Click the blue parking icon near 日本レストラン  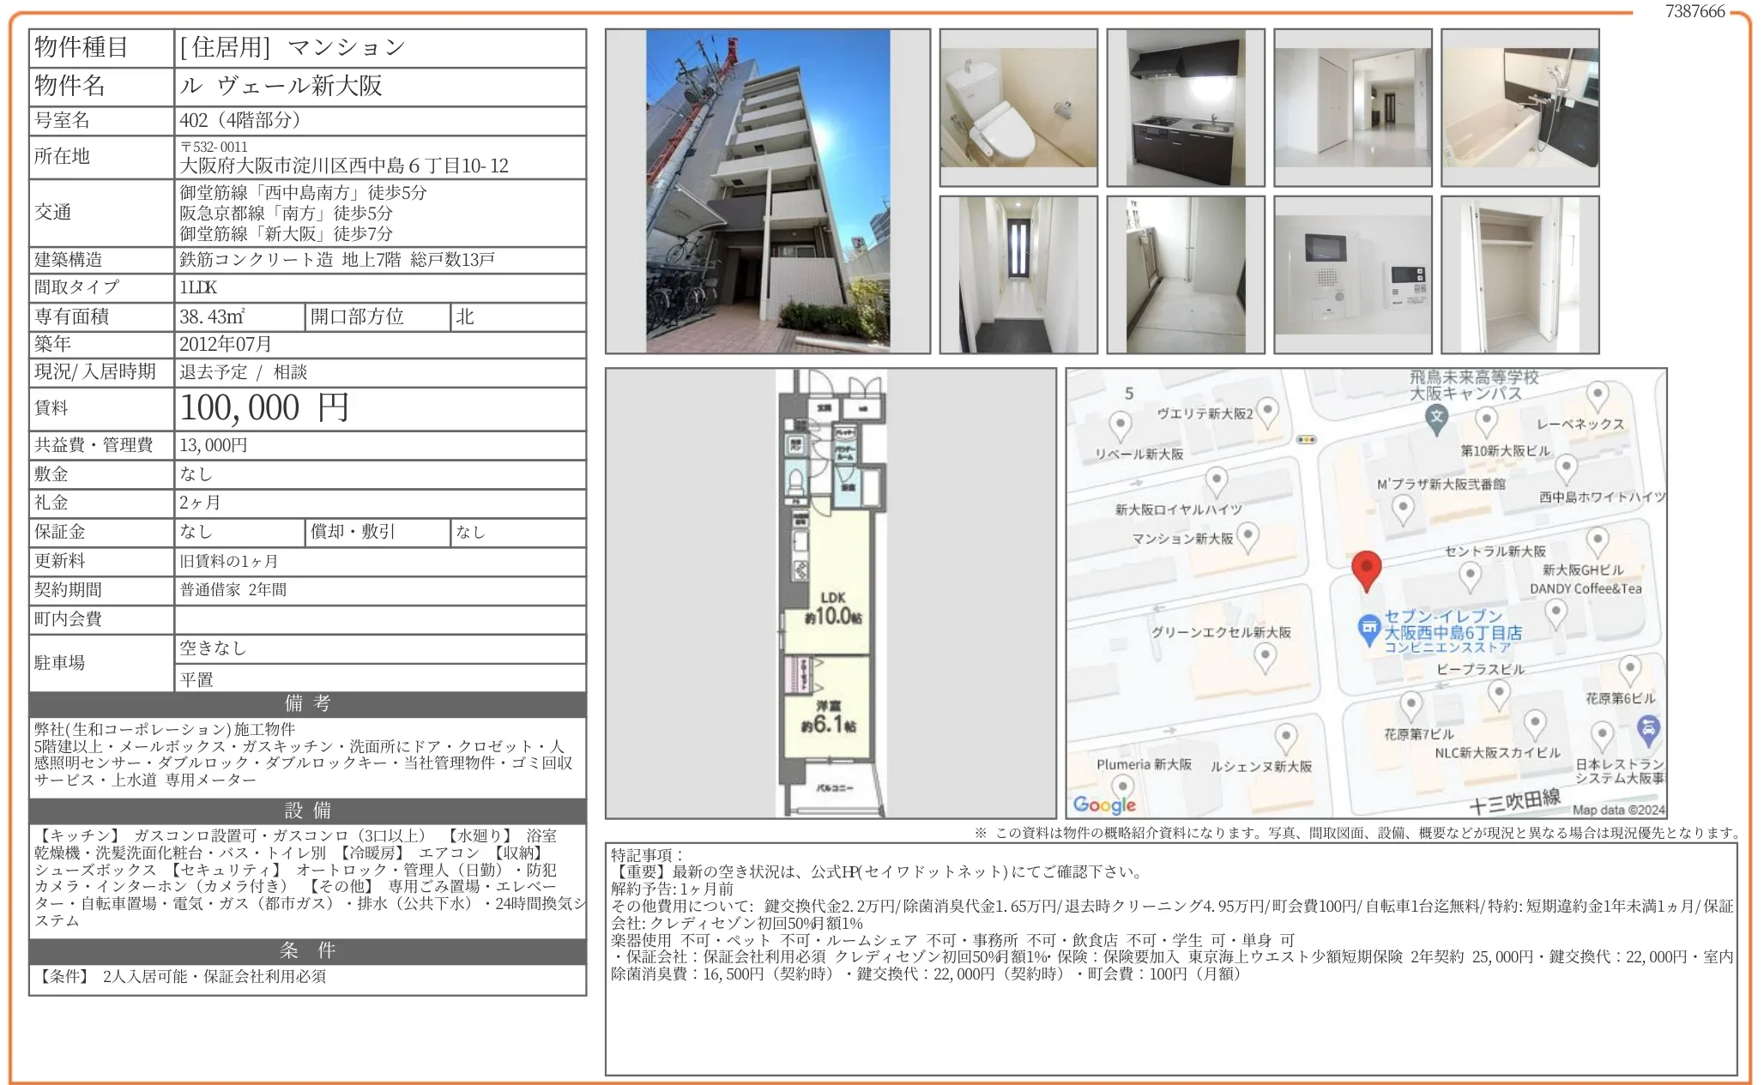click(x=1647, y=730)
